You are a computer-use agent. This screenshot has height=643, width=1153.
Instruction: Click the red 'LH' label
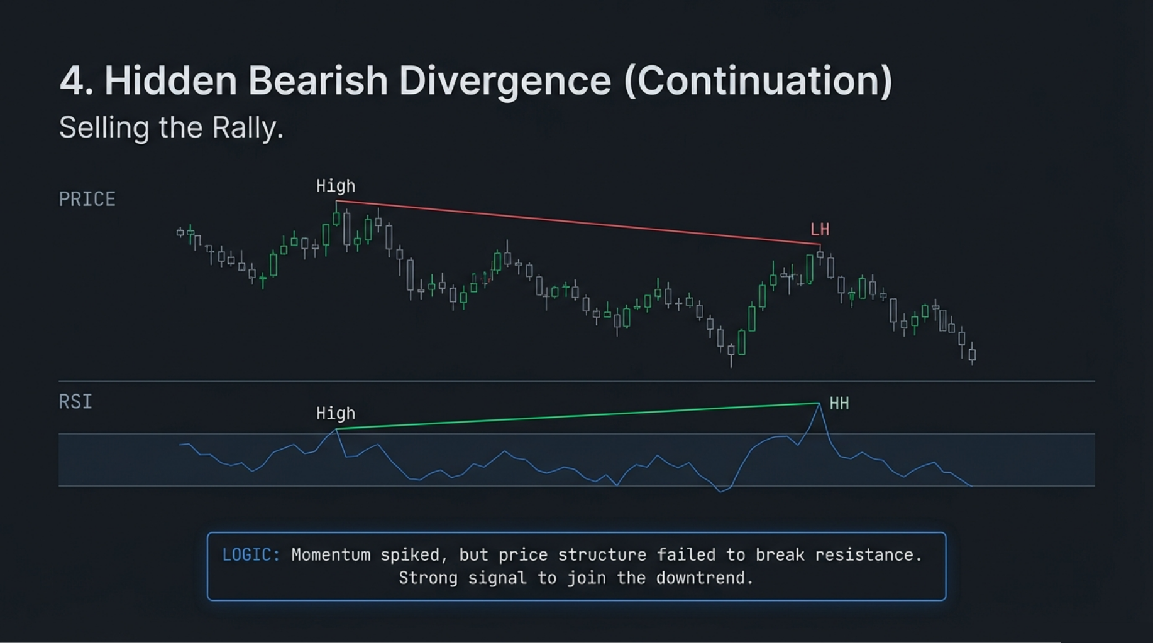[820, 229]
